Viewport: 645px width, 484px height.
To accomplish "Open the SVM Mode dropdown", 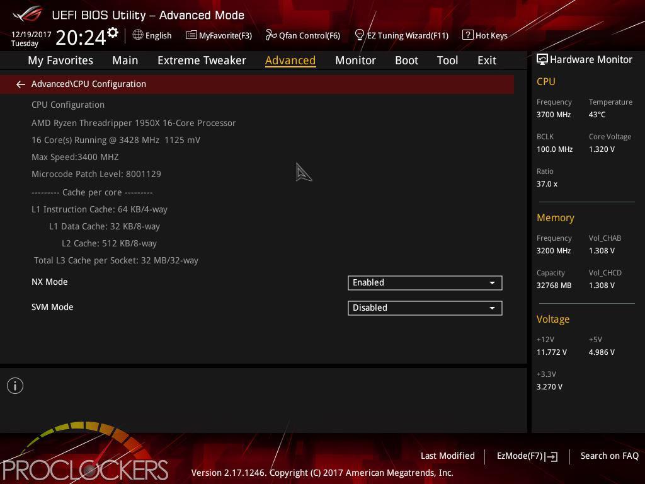I will [x=425, y=308].
